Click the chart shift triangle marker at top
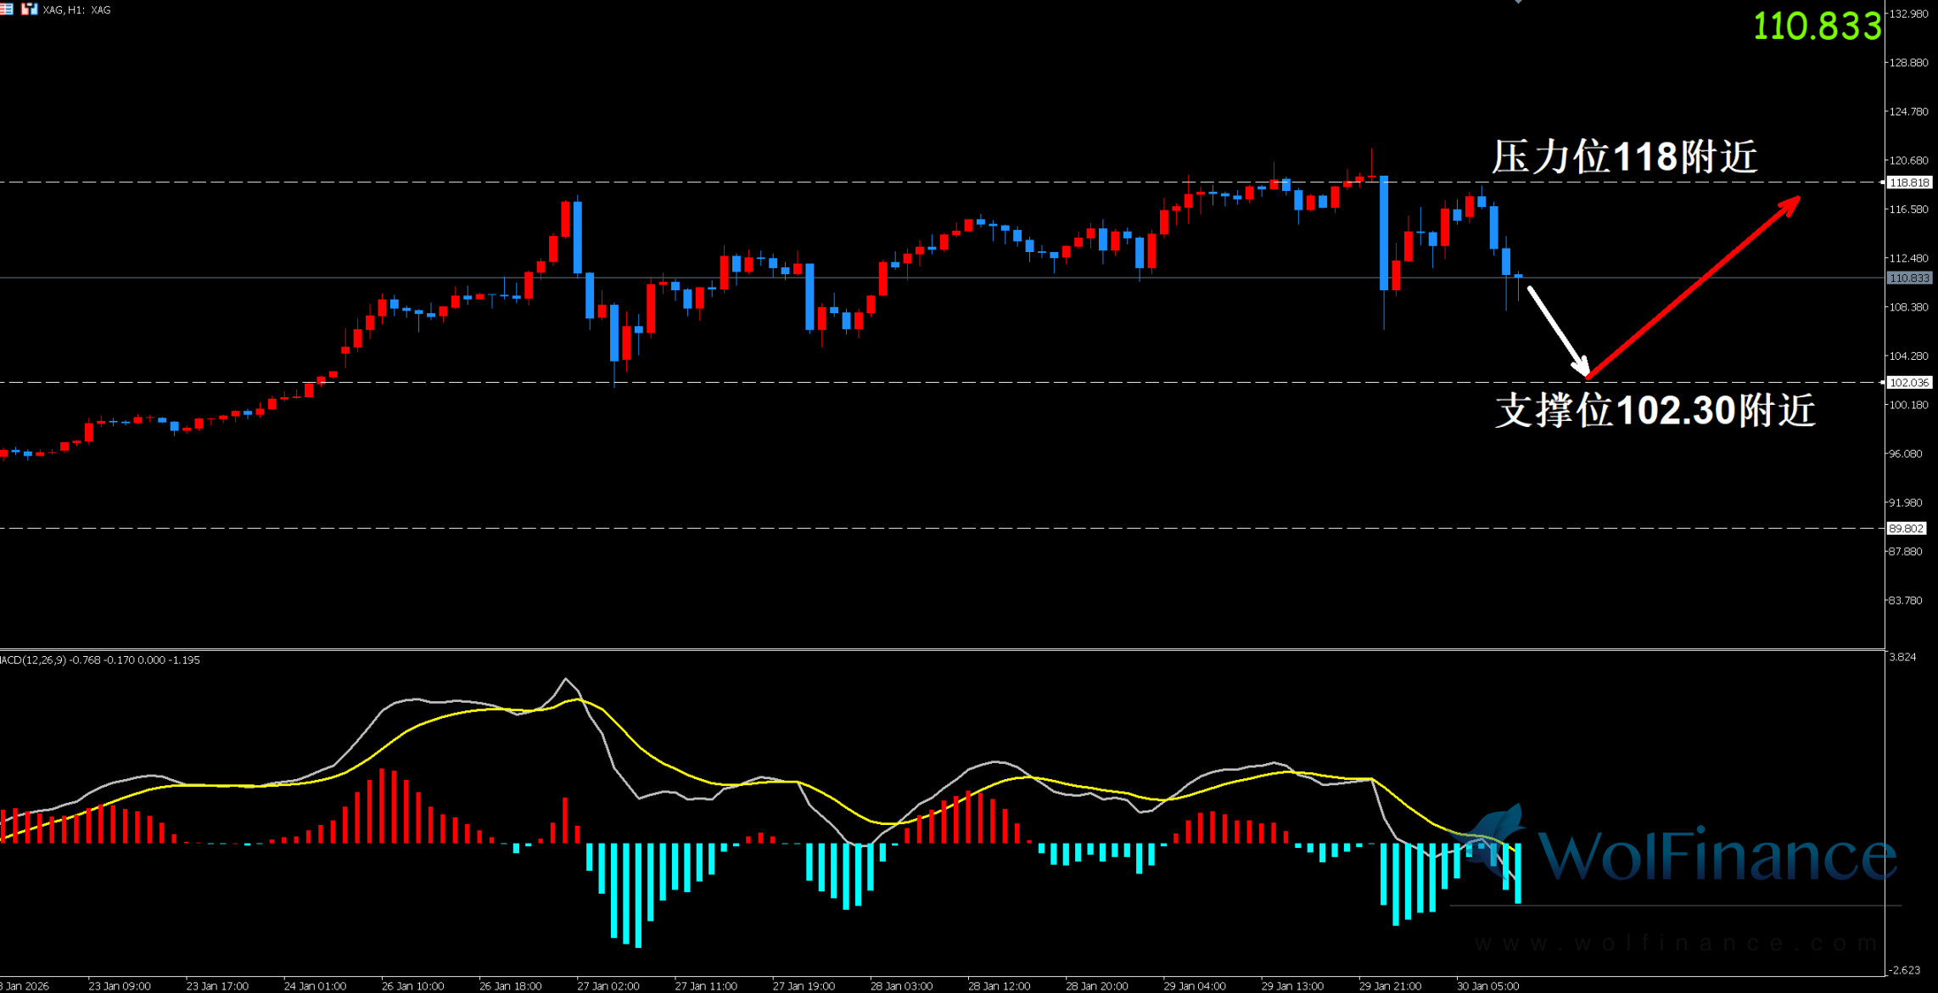The width and height of the screenshot is (1938, 993). [x=1518, y=2]
